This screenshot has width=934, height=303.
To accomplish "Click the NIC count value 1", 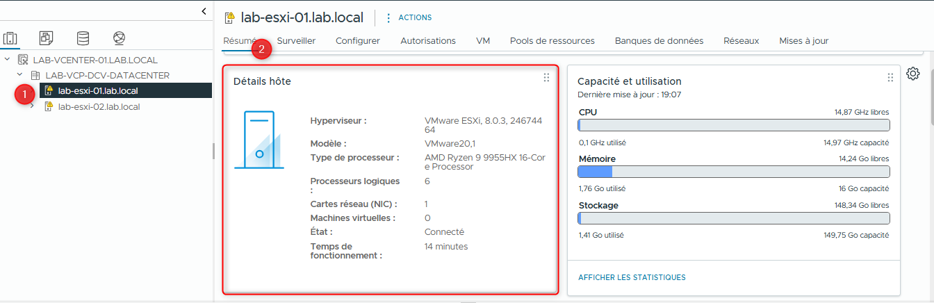I will click(426, 204).
